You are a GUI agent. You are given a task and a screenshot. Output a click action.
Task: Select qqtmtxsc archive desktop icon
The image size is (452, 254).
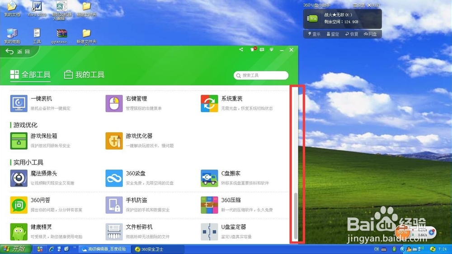(x=61, y=36)
